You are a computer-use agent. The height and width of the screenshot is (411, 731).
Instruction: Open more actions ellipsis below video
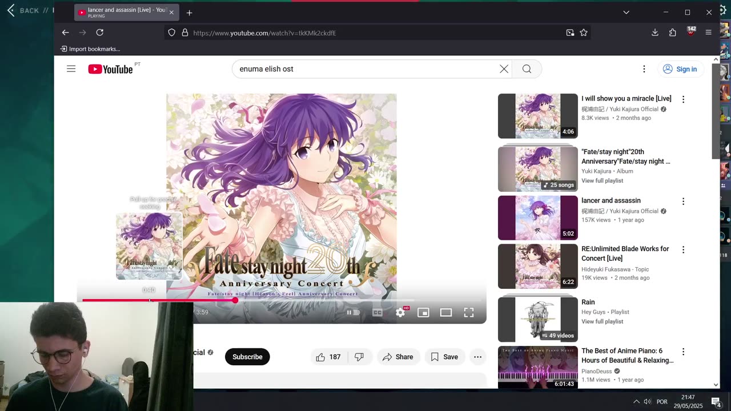pyautogui.click(x=477, y=357)
